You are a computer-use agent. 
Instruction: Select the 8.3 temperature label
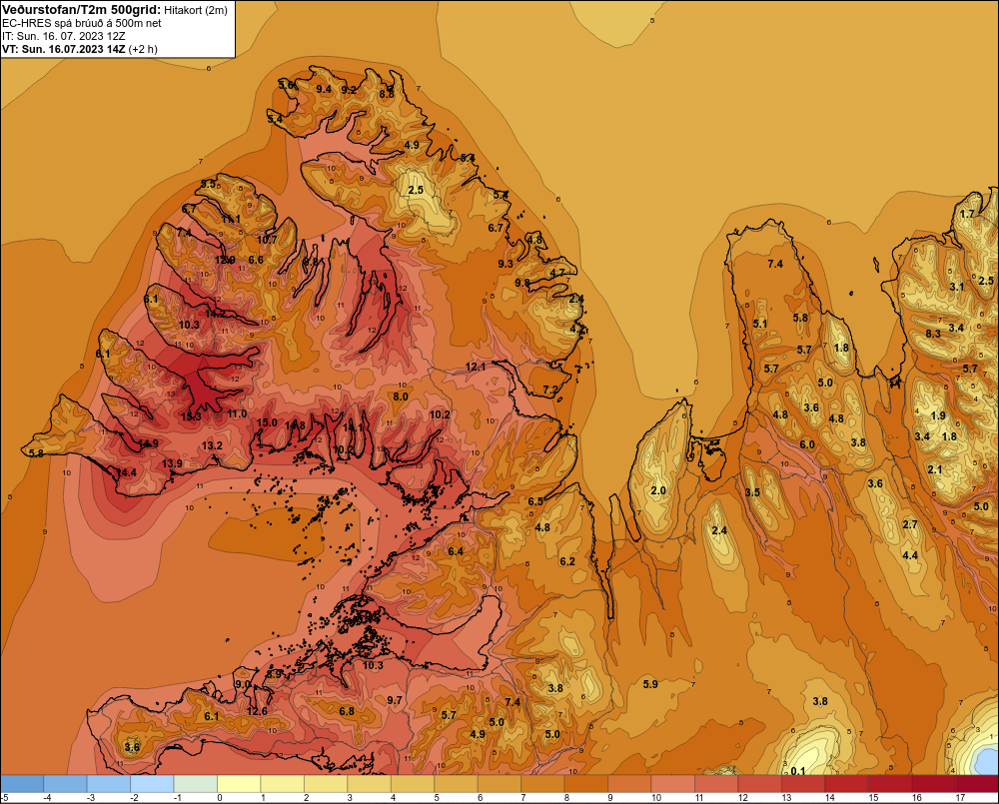click(933, 334)
